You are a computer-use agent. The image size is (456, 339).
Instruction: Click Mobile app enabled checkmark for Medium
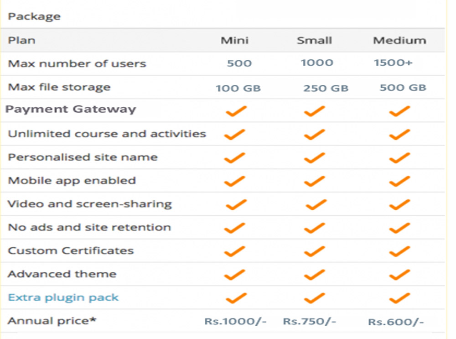pos(399,181)
